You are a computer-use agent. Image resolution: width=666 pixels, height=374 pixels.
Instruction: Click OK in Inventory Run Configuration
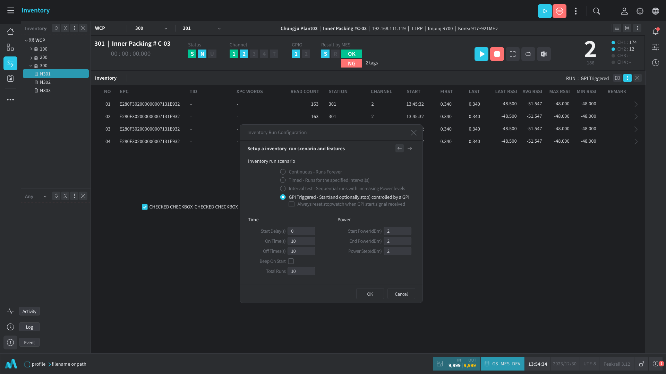tap(370, 294)
